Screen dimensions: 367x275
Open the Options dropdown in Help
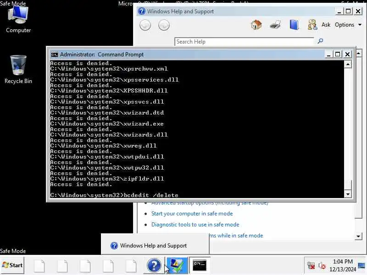click(x=348, y=25)
